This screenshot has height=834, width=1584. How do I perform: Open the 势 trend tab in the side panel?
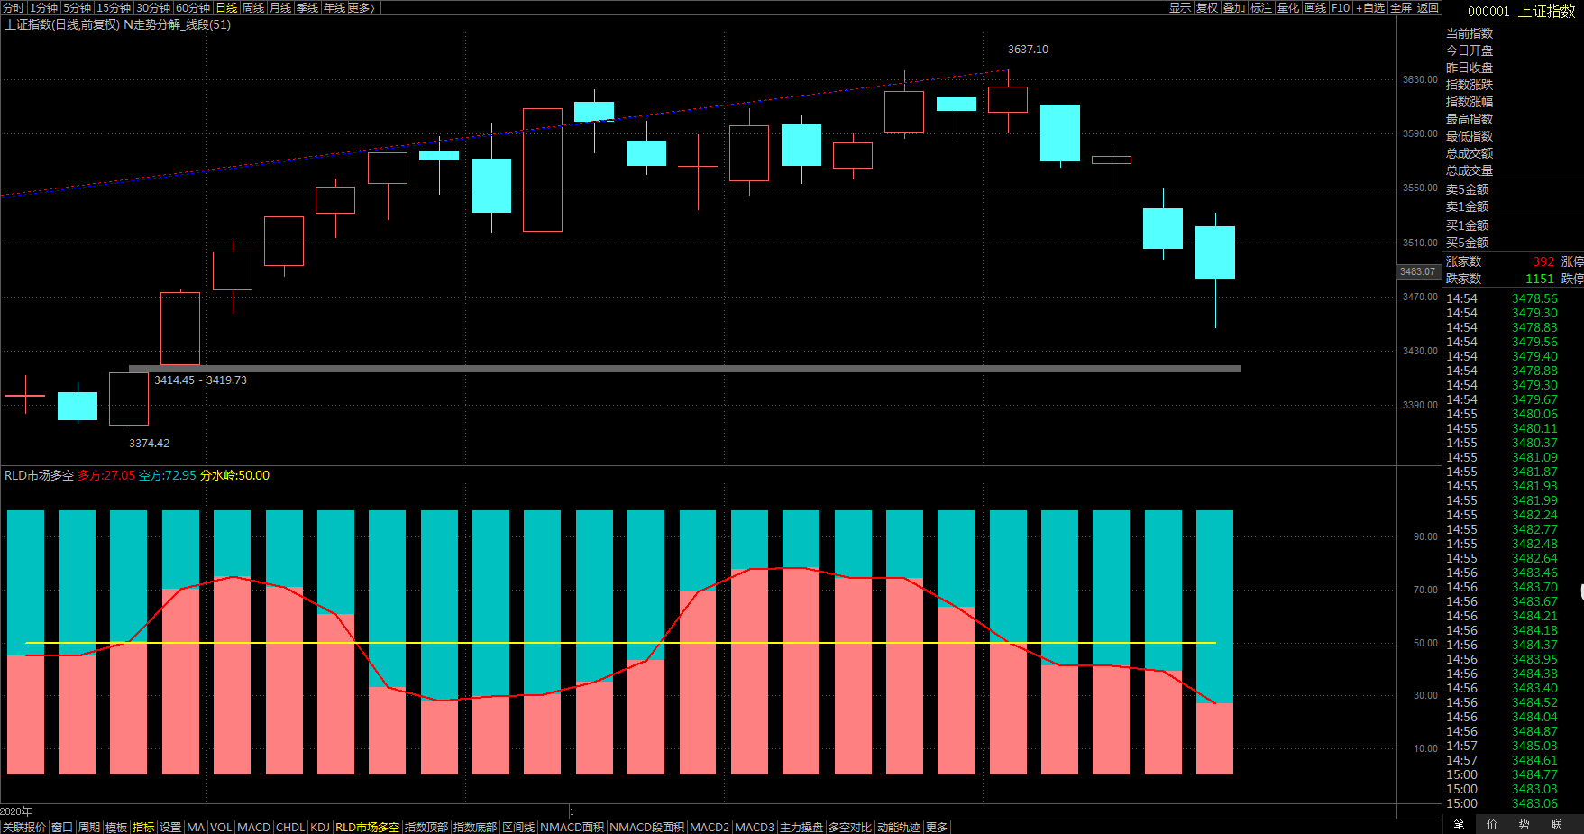coord(1524,824)
